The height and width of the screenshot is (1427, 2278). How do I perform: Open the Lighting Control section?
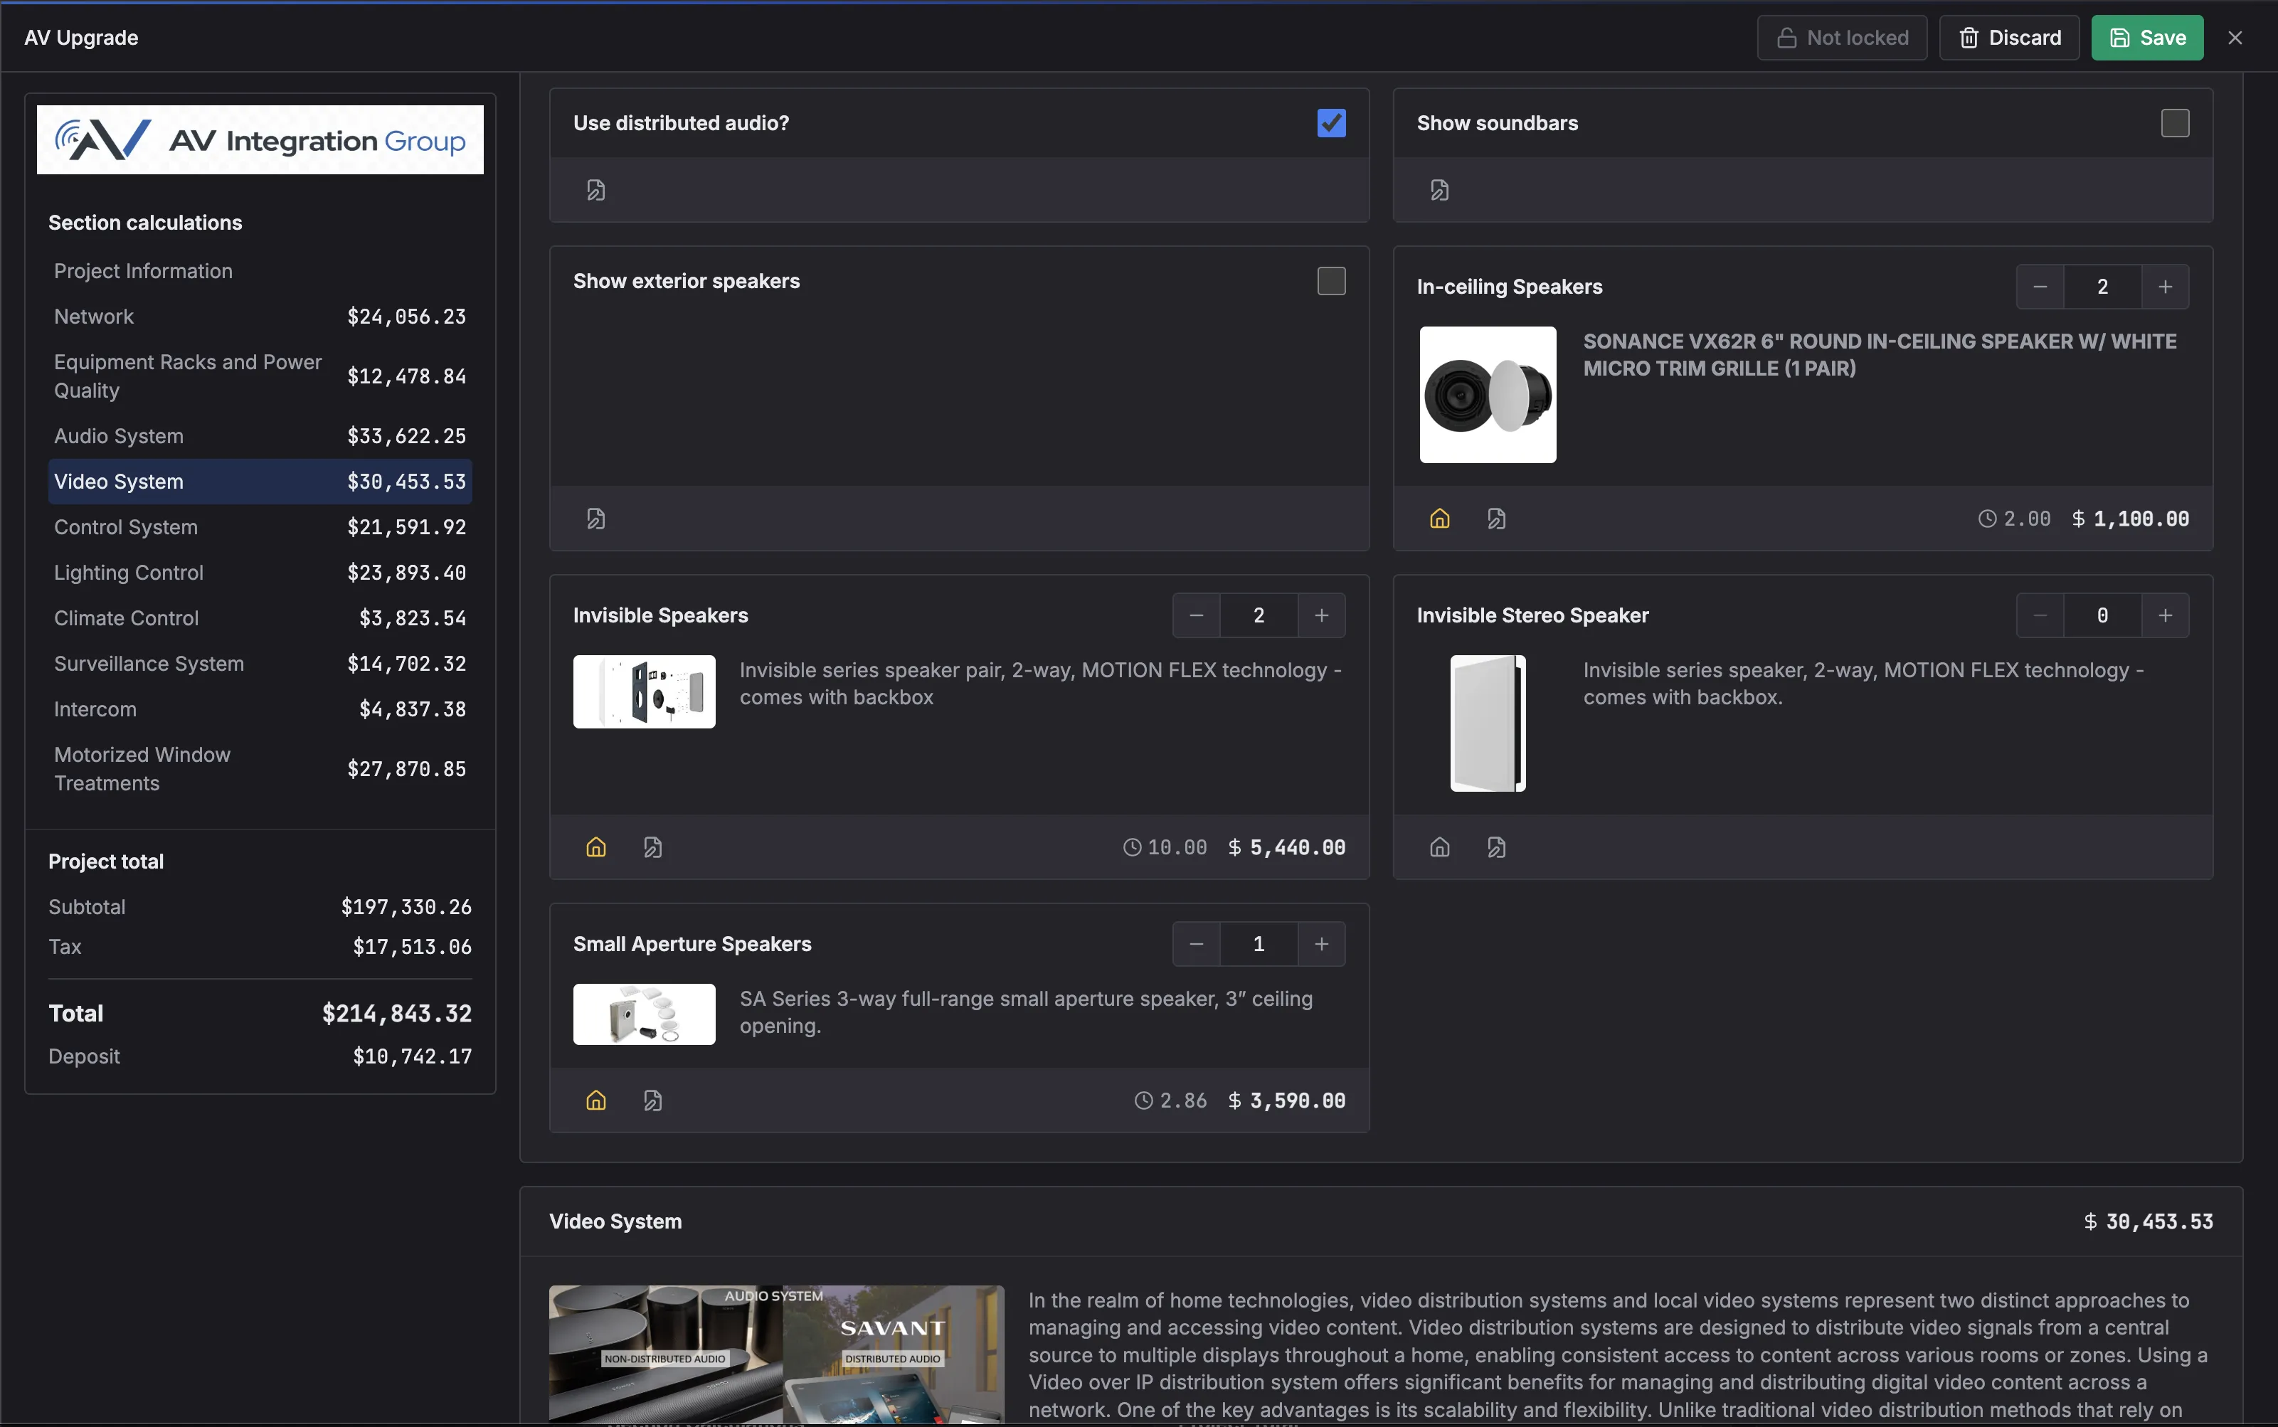[260, 572]
